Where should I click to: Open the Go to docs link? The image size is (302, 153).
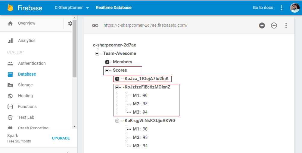[263, 8]
